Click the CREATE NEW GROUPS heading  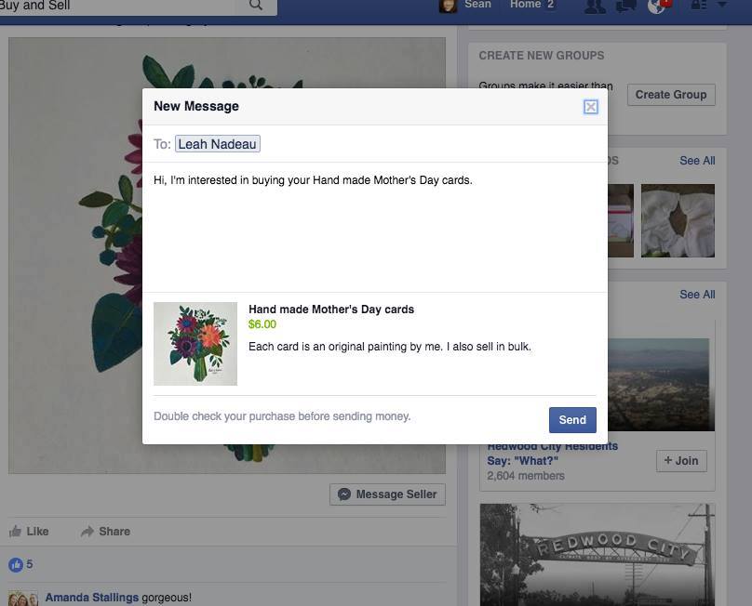542,56
